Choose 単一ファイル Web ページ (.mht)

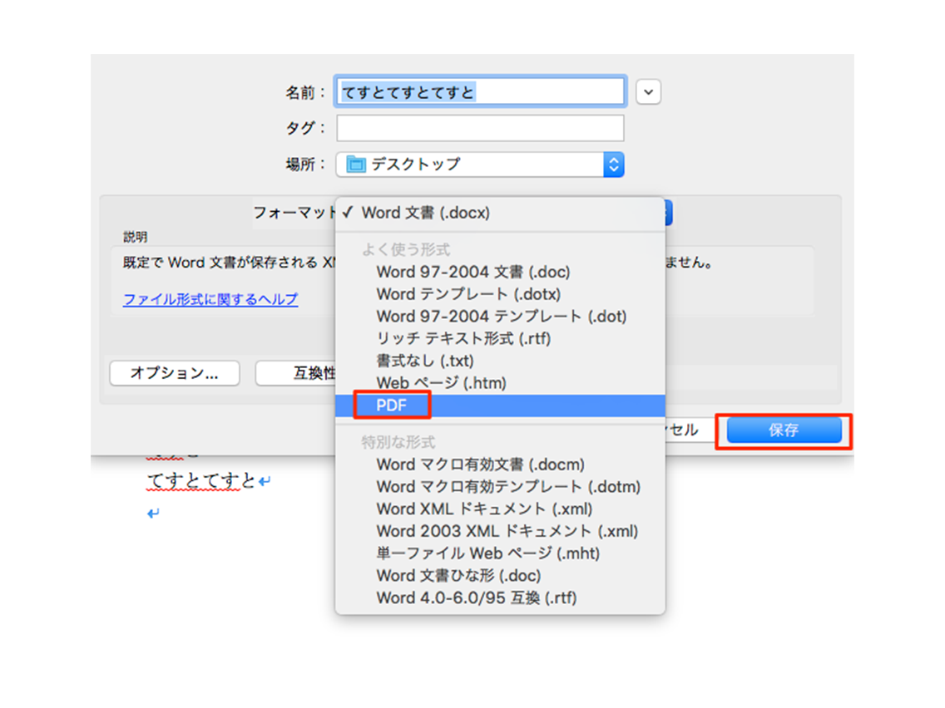coord(500,554)
